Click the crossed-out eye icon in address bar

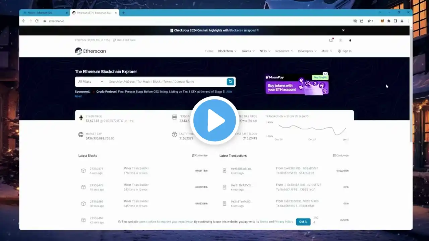(355, 21)
